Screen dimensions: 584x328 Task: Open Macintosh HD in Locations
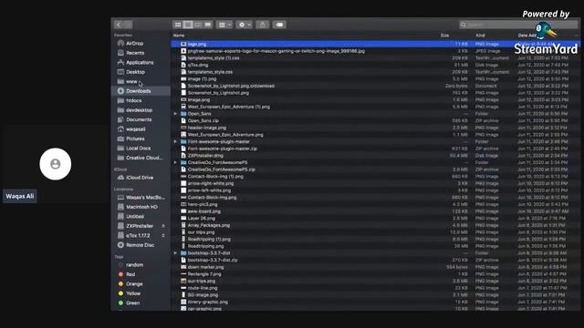tap(141, 207)
